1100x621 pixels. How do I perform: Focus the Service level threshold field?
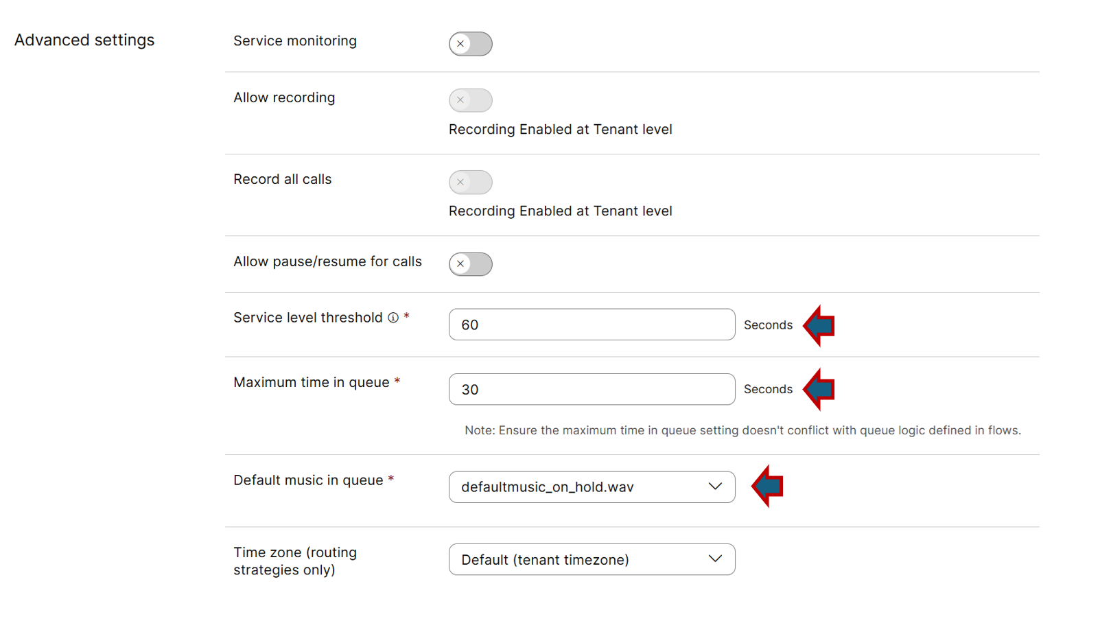592,325
